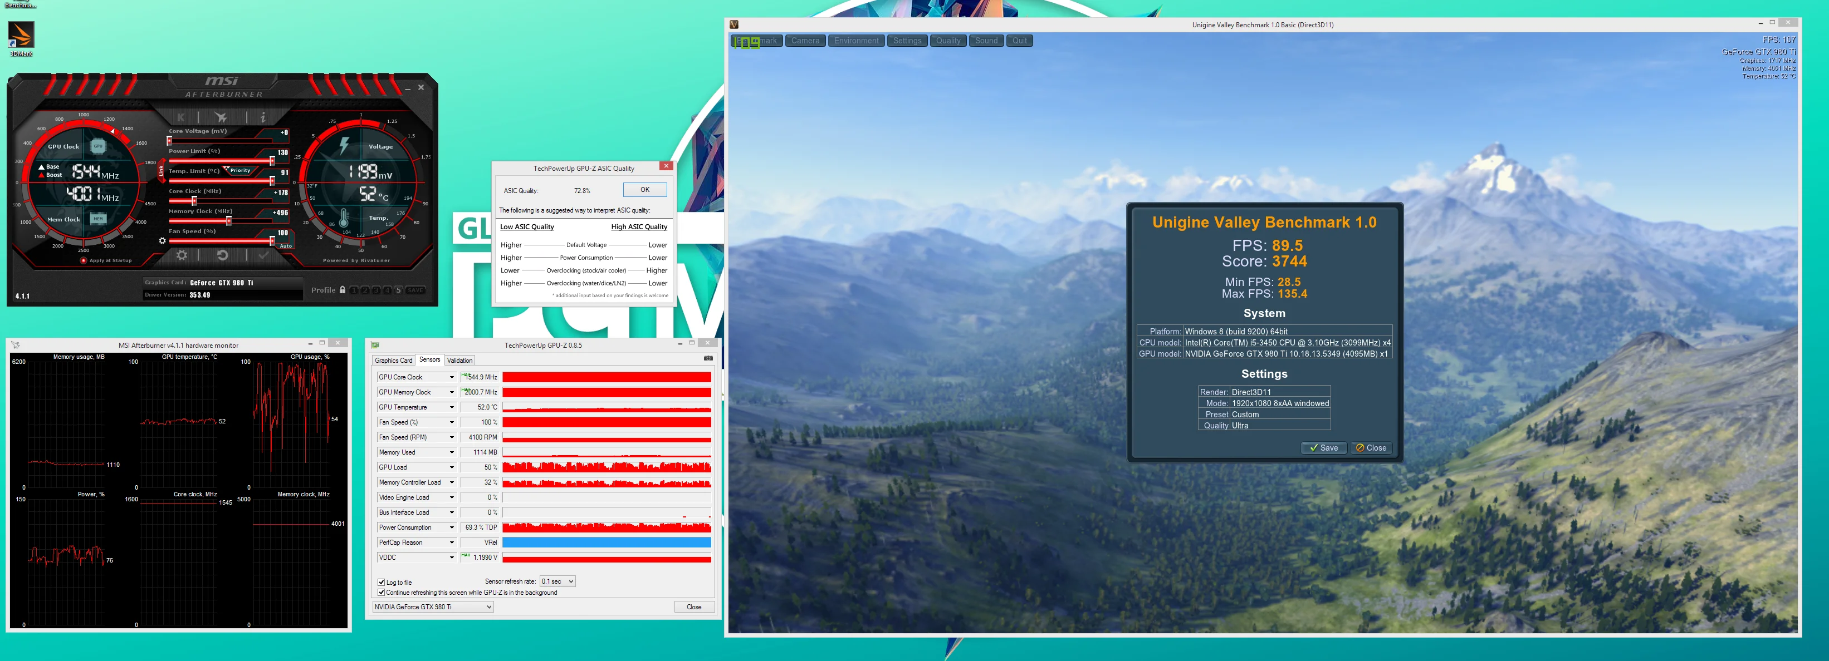Expand the GPU Temperature sensor dropdown

click(x=452, y=407)
